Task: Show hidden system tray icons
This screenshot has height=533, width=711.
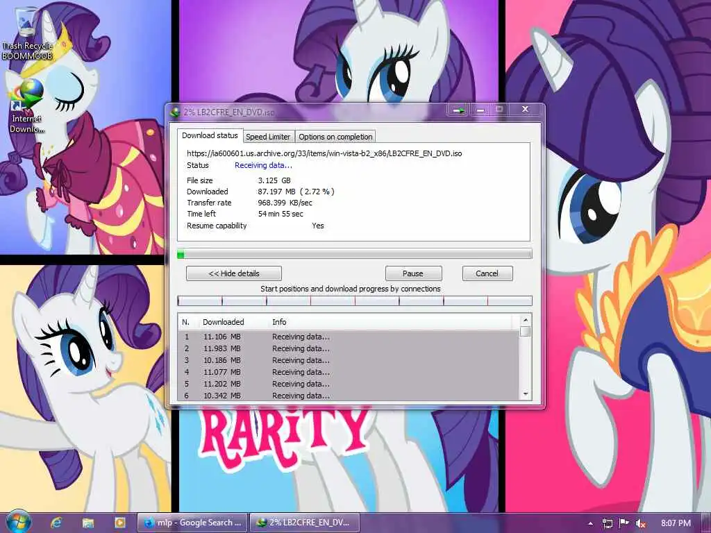Action: (x=590, y=523)
